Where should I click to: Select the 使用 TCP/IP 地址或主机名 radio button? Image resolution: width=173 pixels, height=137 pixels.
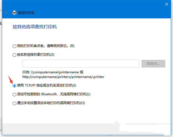pos(14,86)
